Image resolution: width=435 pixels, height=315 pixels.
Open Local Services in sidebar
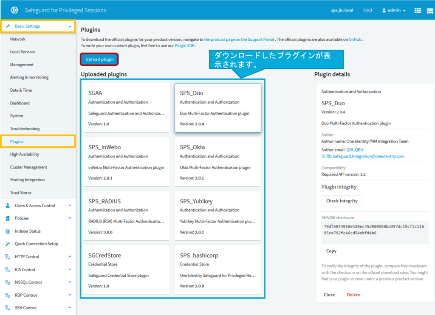pos(23,52)
